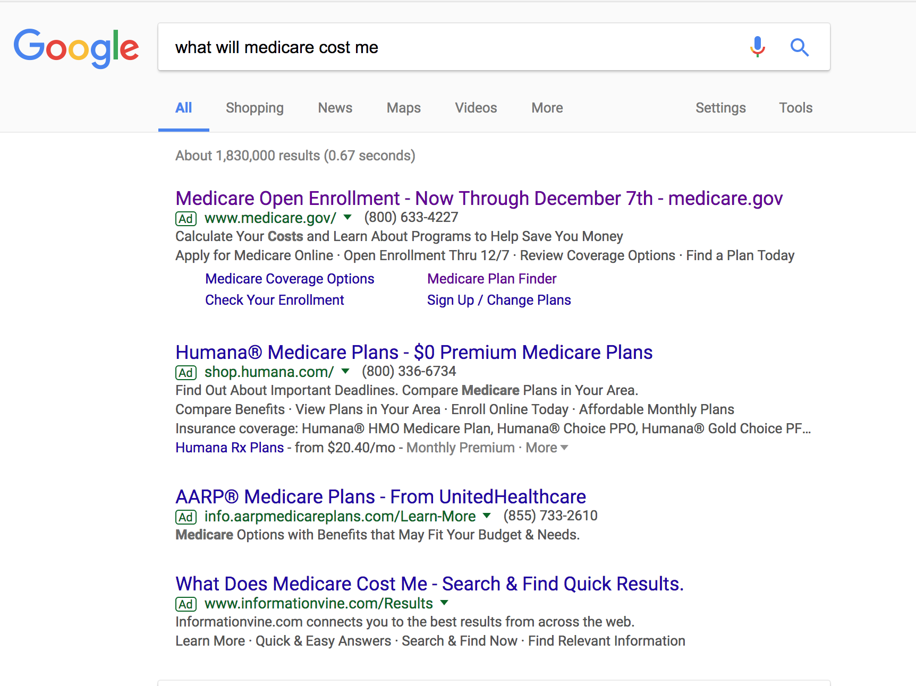The width and height of the screenshot is (916, 686).
Task: Open the More search categories menu
Action: pos(547,108)
